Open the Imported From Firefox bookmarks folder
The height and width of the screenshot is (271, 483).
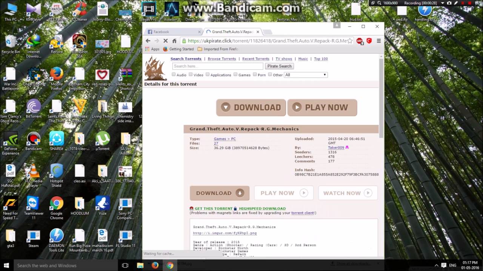pos(217,49)
